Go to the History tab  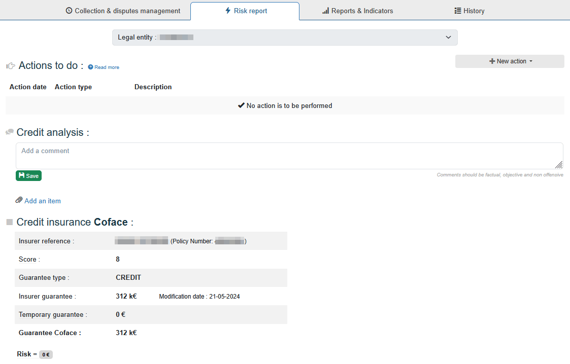(x=469, y=11)
